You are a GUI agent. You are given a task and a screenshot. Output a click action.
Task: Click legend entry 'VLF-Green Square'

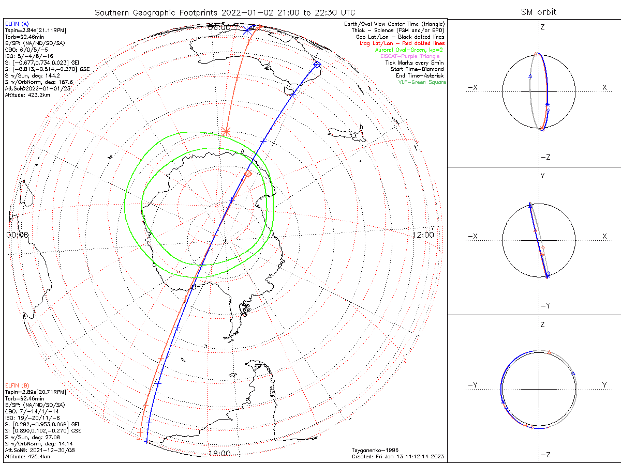[x=422, y=82]
